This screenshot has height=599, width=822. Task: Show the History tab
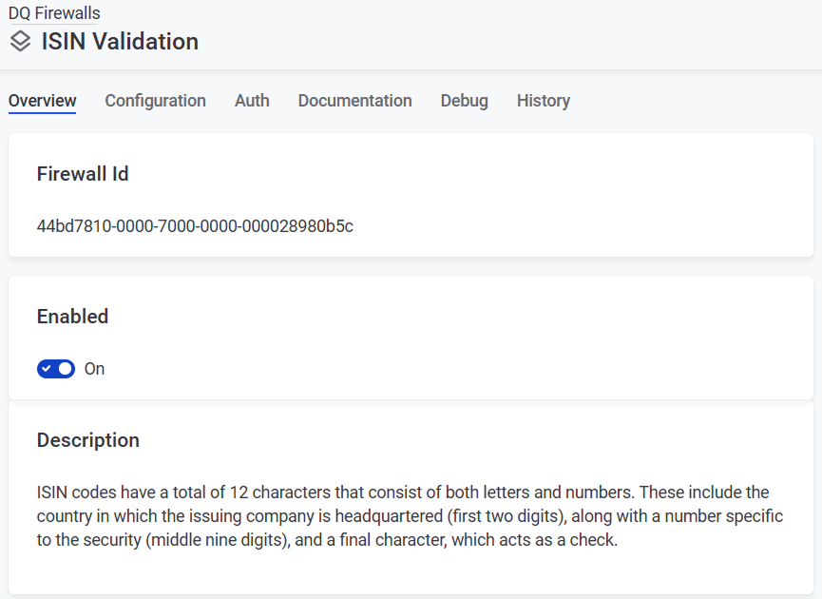click(x=543, y=101)
